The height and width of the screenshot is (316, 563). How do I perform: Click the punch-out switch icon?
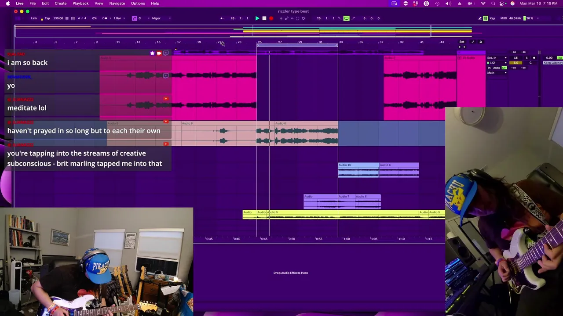(353, 18)
